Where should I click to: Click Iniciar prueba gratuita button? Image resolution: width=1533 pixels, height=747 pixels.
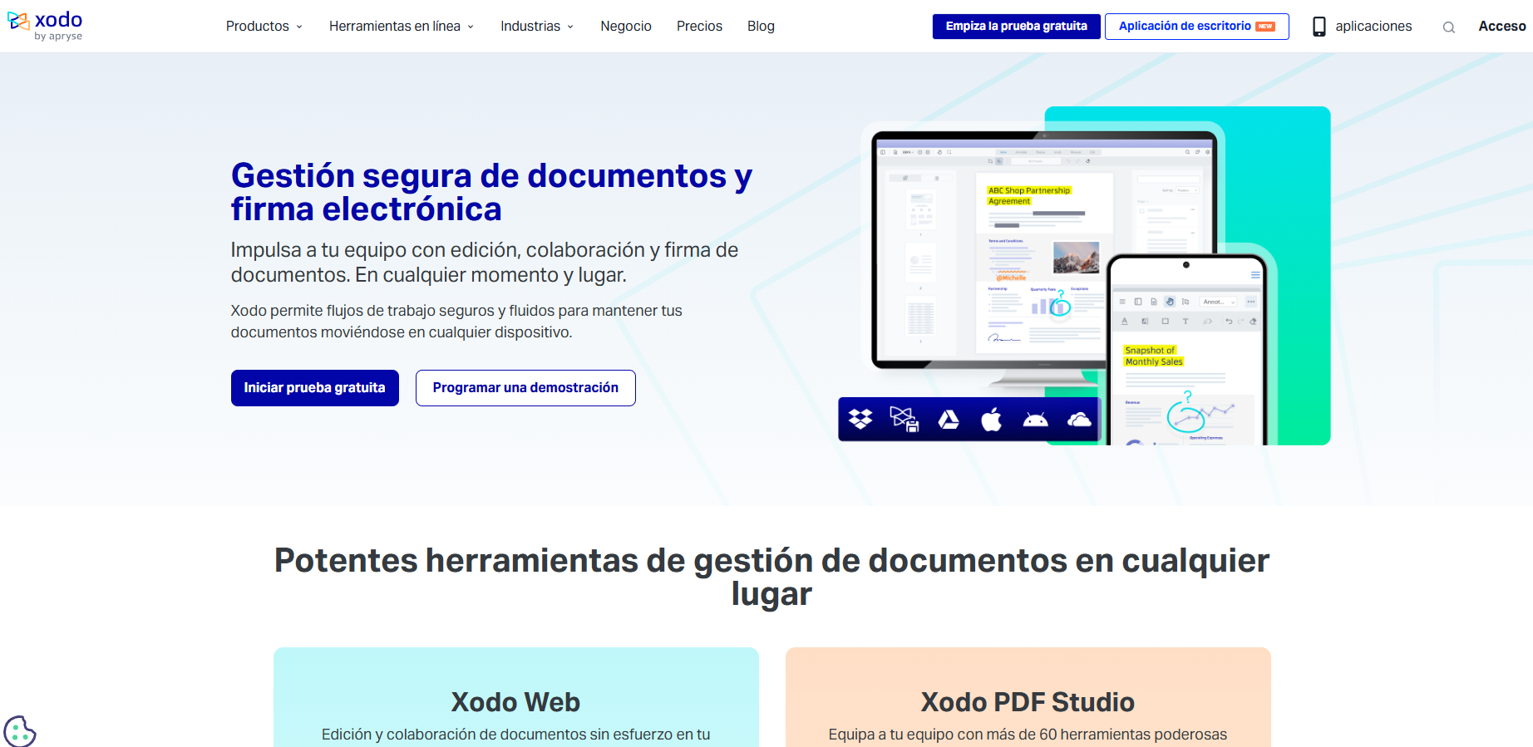315,388
